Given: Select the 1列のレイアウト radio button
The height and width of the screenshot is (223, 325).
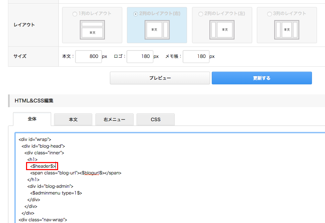Looking at the screenshot, I should coord(75,14).
